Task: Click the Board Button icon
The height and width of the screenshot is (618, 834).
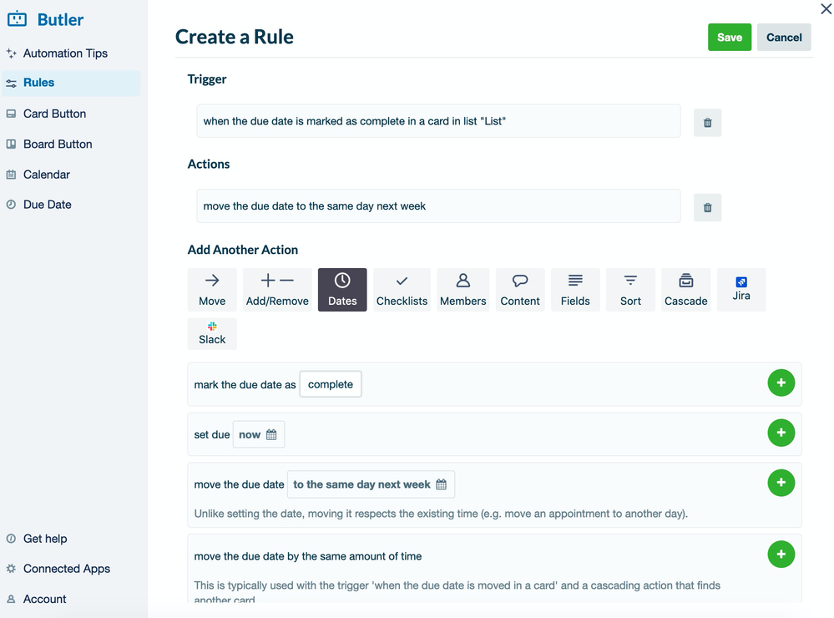Action: click(x=11, y=144)
